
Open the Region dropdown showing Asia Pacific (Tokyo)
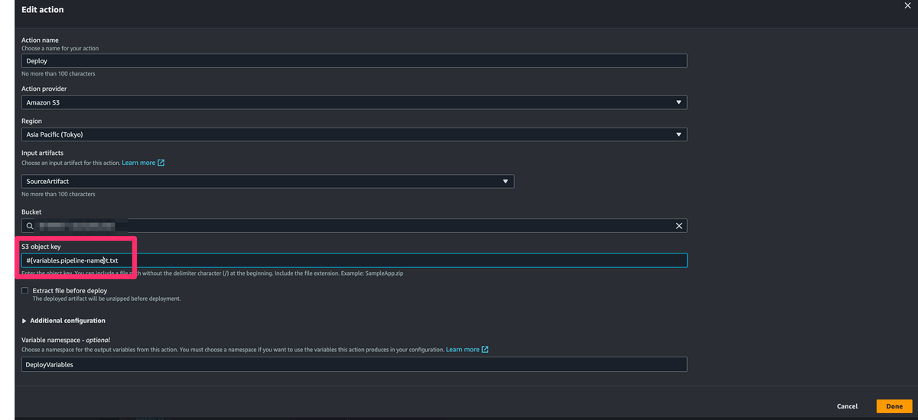pyautogui.click(x=354, y=134)
